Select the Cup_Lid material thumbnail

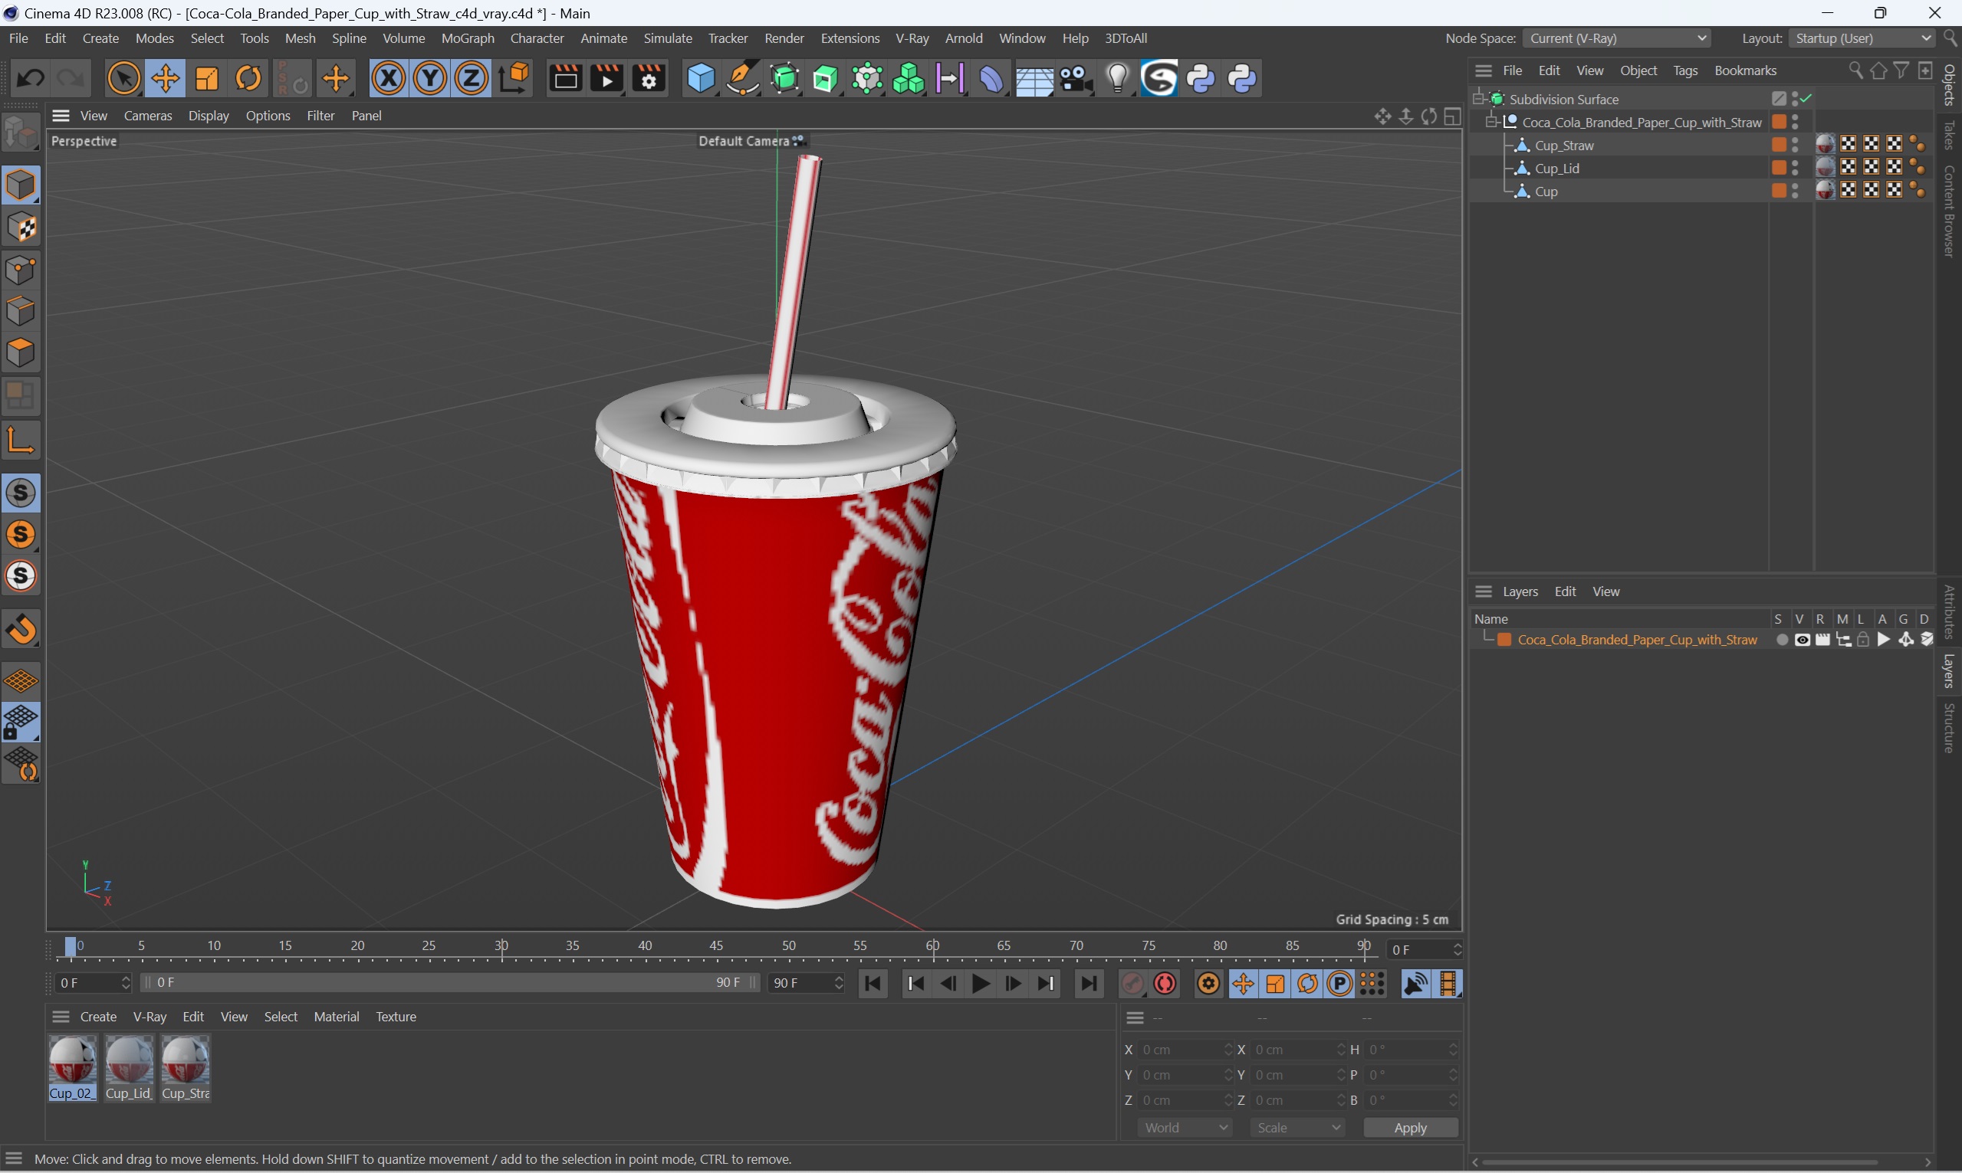coord(129,1069)
